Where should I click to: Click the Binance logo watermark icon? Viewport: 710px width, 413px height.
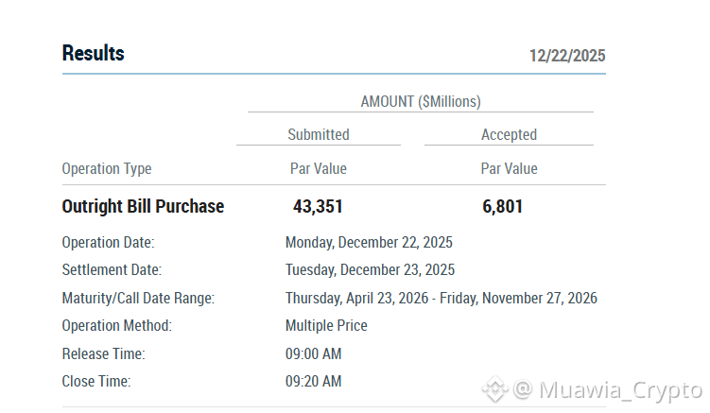(494, 389)
